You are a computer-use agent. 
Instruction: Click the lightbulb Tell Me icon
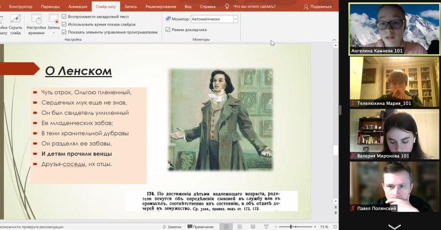point(227,7)
